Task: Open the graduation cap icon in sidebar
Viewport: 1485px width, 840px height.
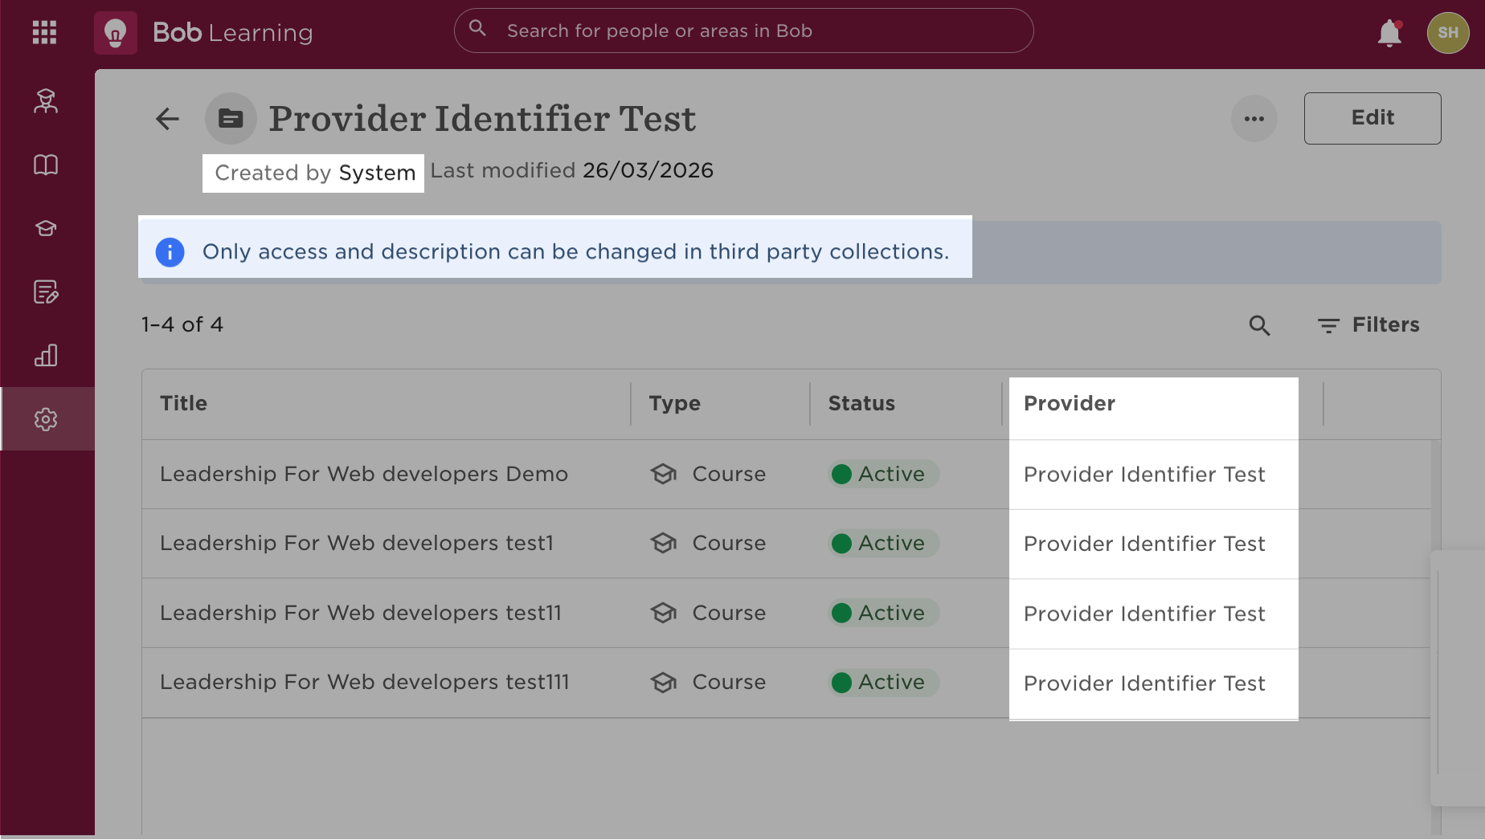Action: 46,228
